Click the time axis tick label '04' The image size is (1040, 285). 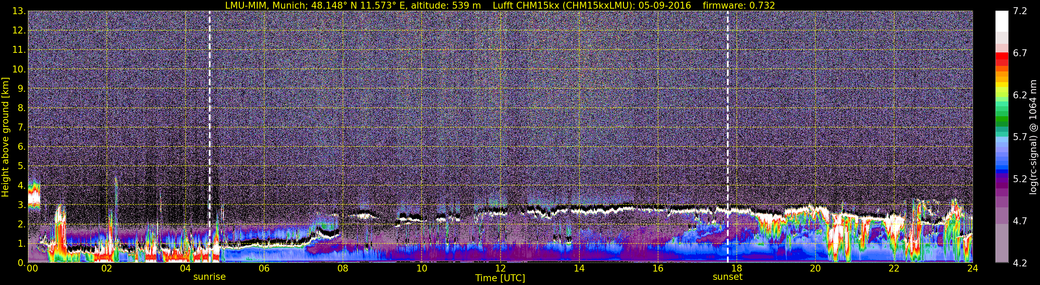click(x=185, y=269)
